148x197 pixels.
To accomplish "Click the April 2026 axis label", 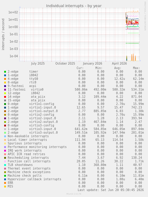I will (119, 63).
